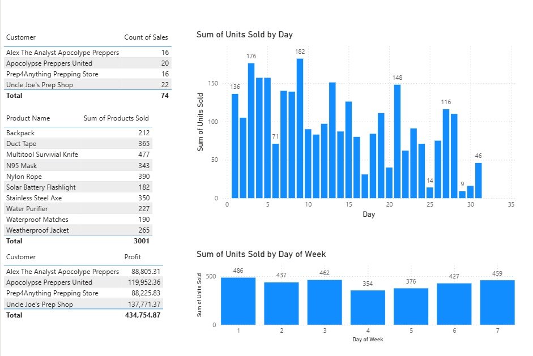Select the short bar labeled 9
This screenshot has width=533, height=356.
click(x=462, y=195)
